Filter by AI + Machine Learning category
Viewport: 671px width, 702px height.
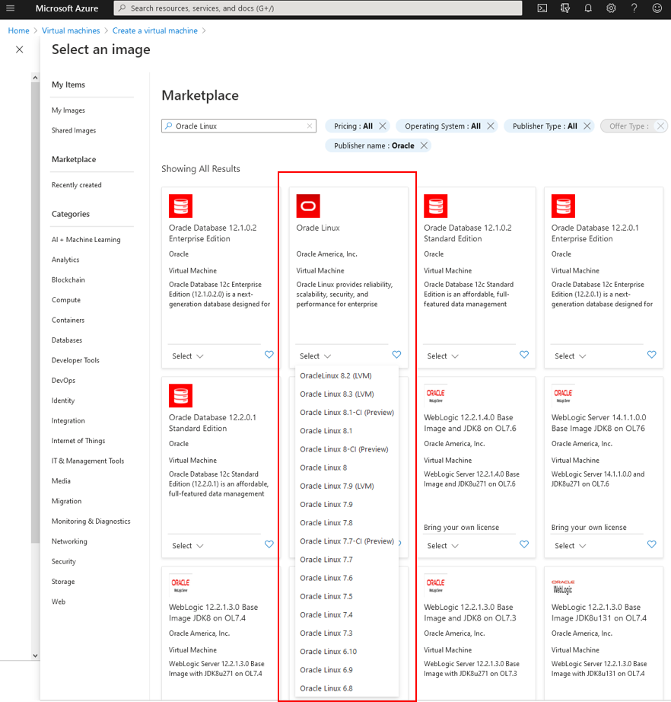click(86, 240)
